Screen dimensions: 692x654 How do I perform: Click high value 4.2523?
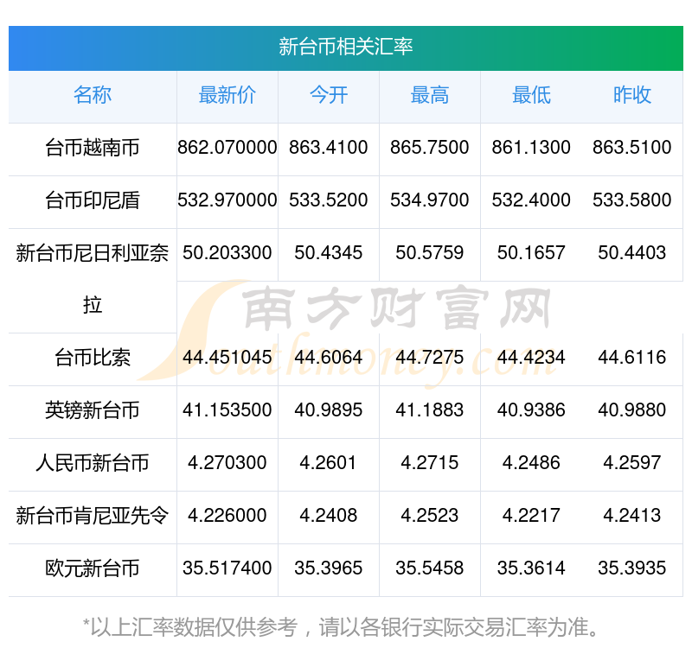[429, 516]
